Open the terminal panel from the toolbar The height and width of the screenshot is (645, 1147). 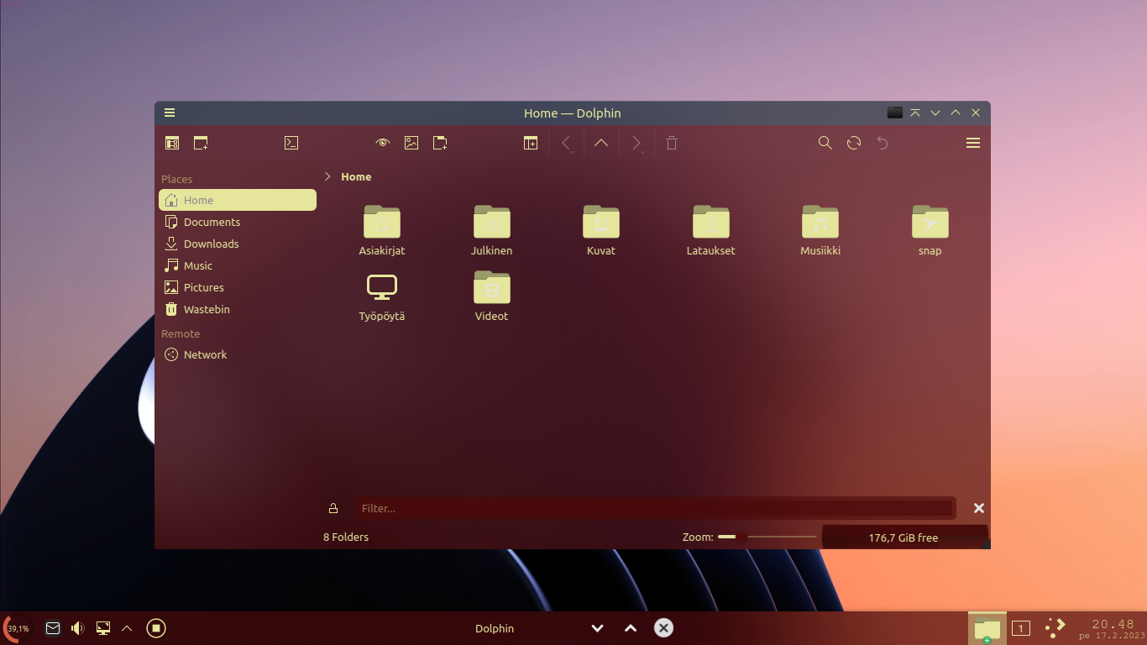(291, 143)
